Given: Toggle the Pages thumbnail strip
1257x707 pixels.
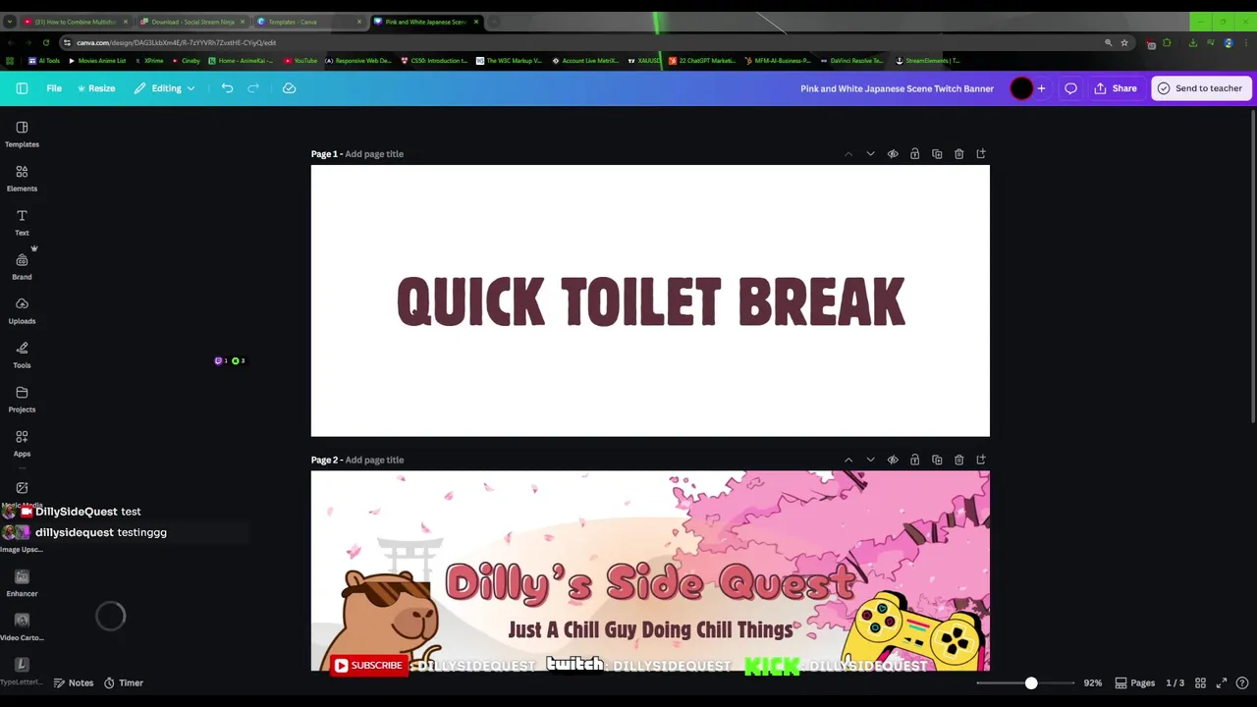Looking at the screenshot, I should (1134, 682).
